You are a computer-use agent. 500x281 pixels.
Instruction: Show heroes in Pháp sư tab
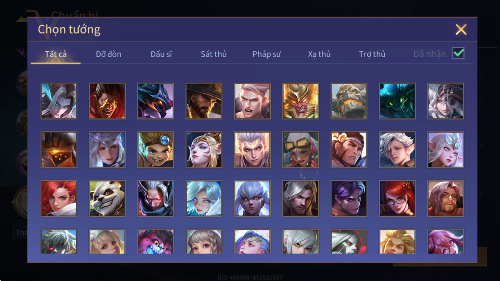[x=266, y=54]
